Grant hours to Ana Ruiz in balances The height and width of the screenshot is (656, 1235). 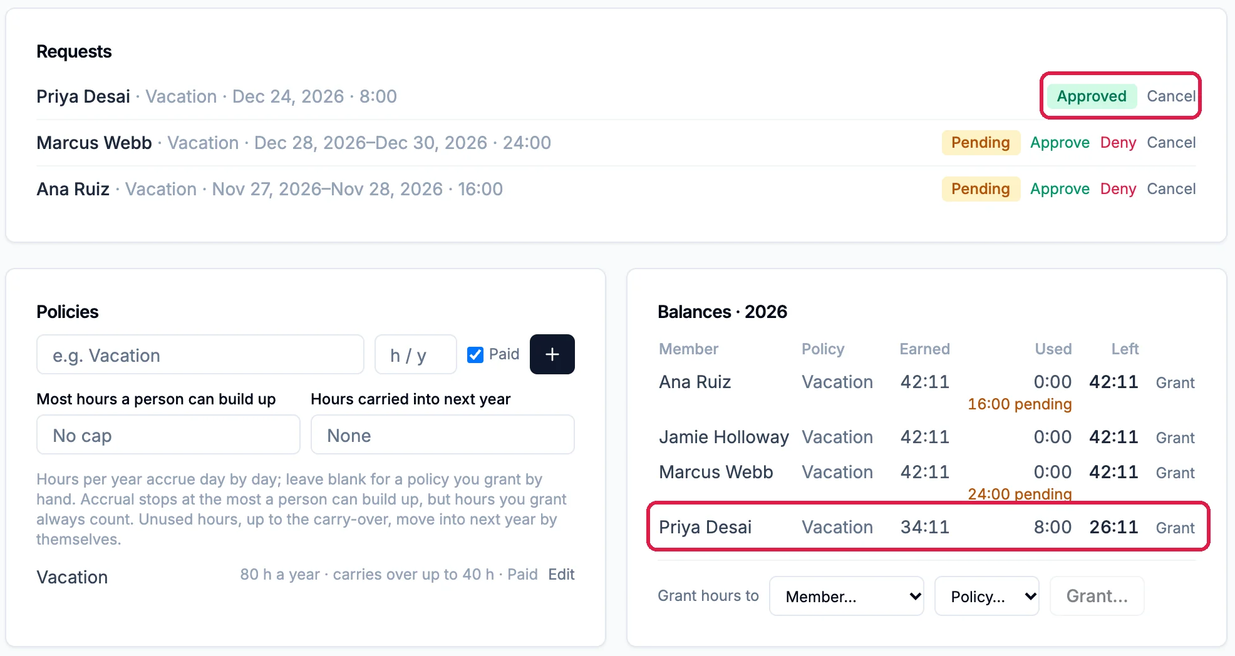click(x=1175, y=382)
